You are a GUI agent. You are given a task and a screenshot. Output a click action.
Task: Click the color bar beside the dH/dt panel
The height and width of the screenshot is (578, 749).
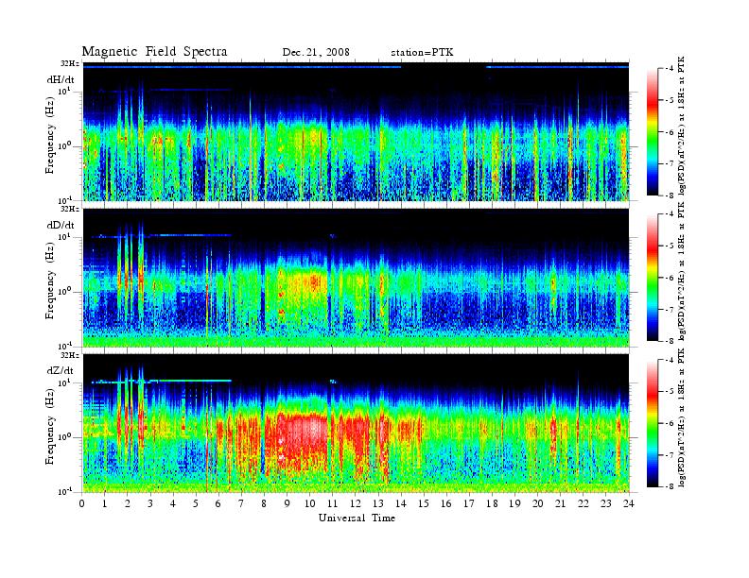click(x=652, y=131)
